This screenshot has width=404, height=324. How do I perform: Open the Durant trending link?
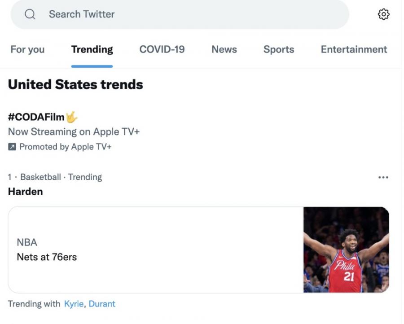102,304
